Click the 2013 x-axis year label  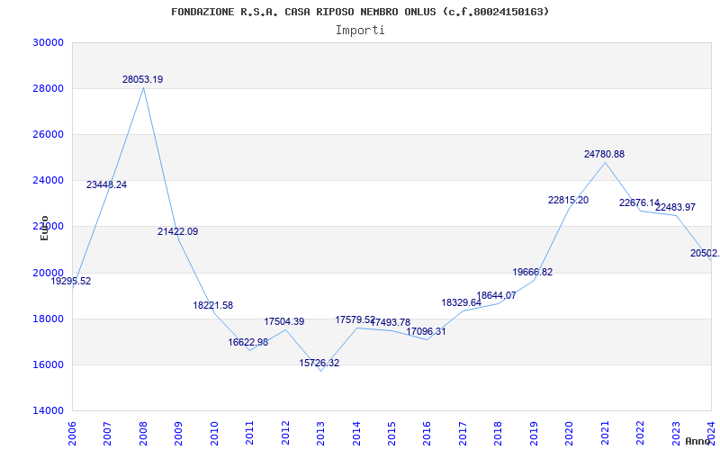coord(320,433)
